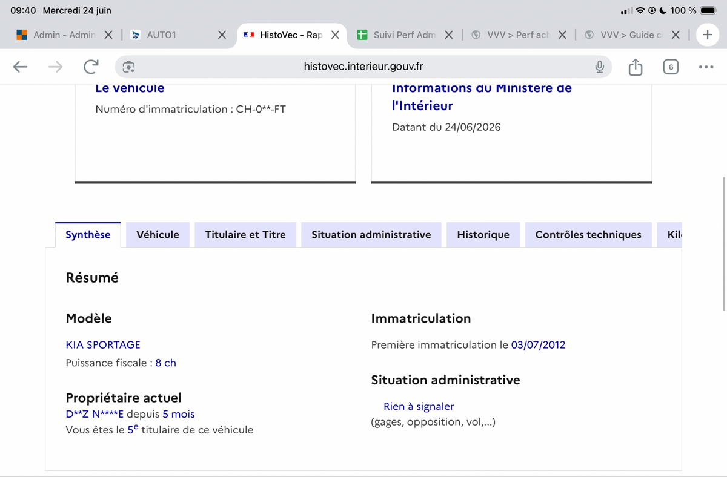
Task: Show the 6 open tabs overview
Action: [671, 67]
